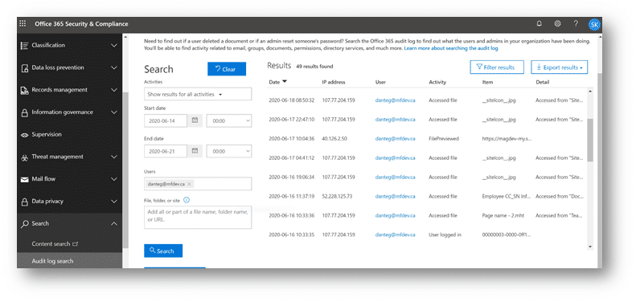Remove danteg@mfdev.ca from Users field
This screenshot has height=302, width=636.
[189, 184]
